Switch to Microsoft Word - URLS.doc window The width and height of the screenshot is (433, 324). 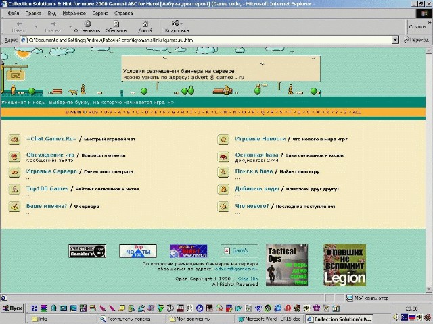pos(271,319)
